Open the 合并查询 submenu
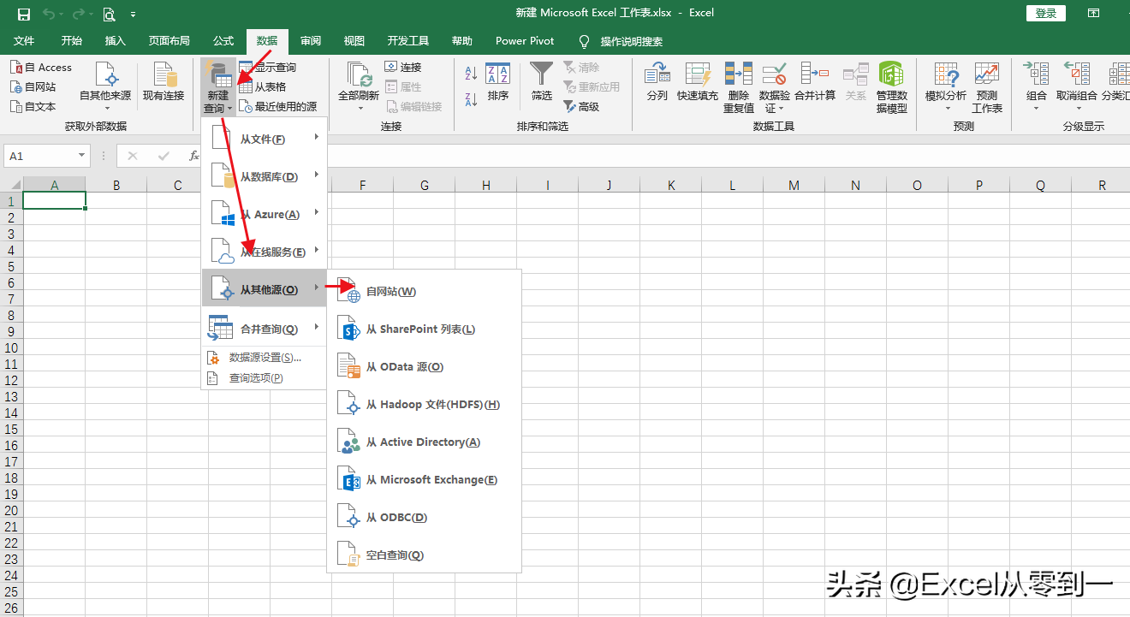The width and height of the screenshot is (1130, 617). point(265,329)
